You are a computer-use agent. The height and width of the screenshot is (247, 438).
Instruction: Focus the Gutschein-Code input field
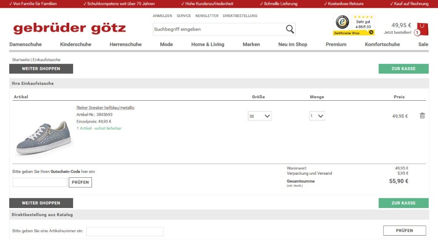pyautogui.click(x=40, y=182)
